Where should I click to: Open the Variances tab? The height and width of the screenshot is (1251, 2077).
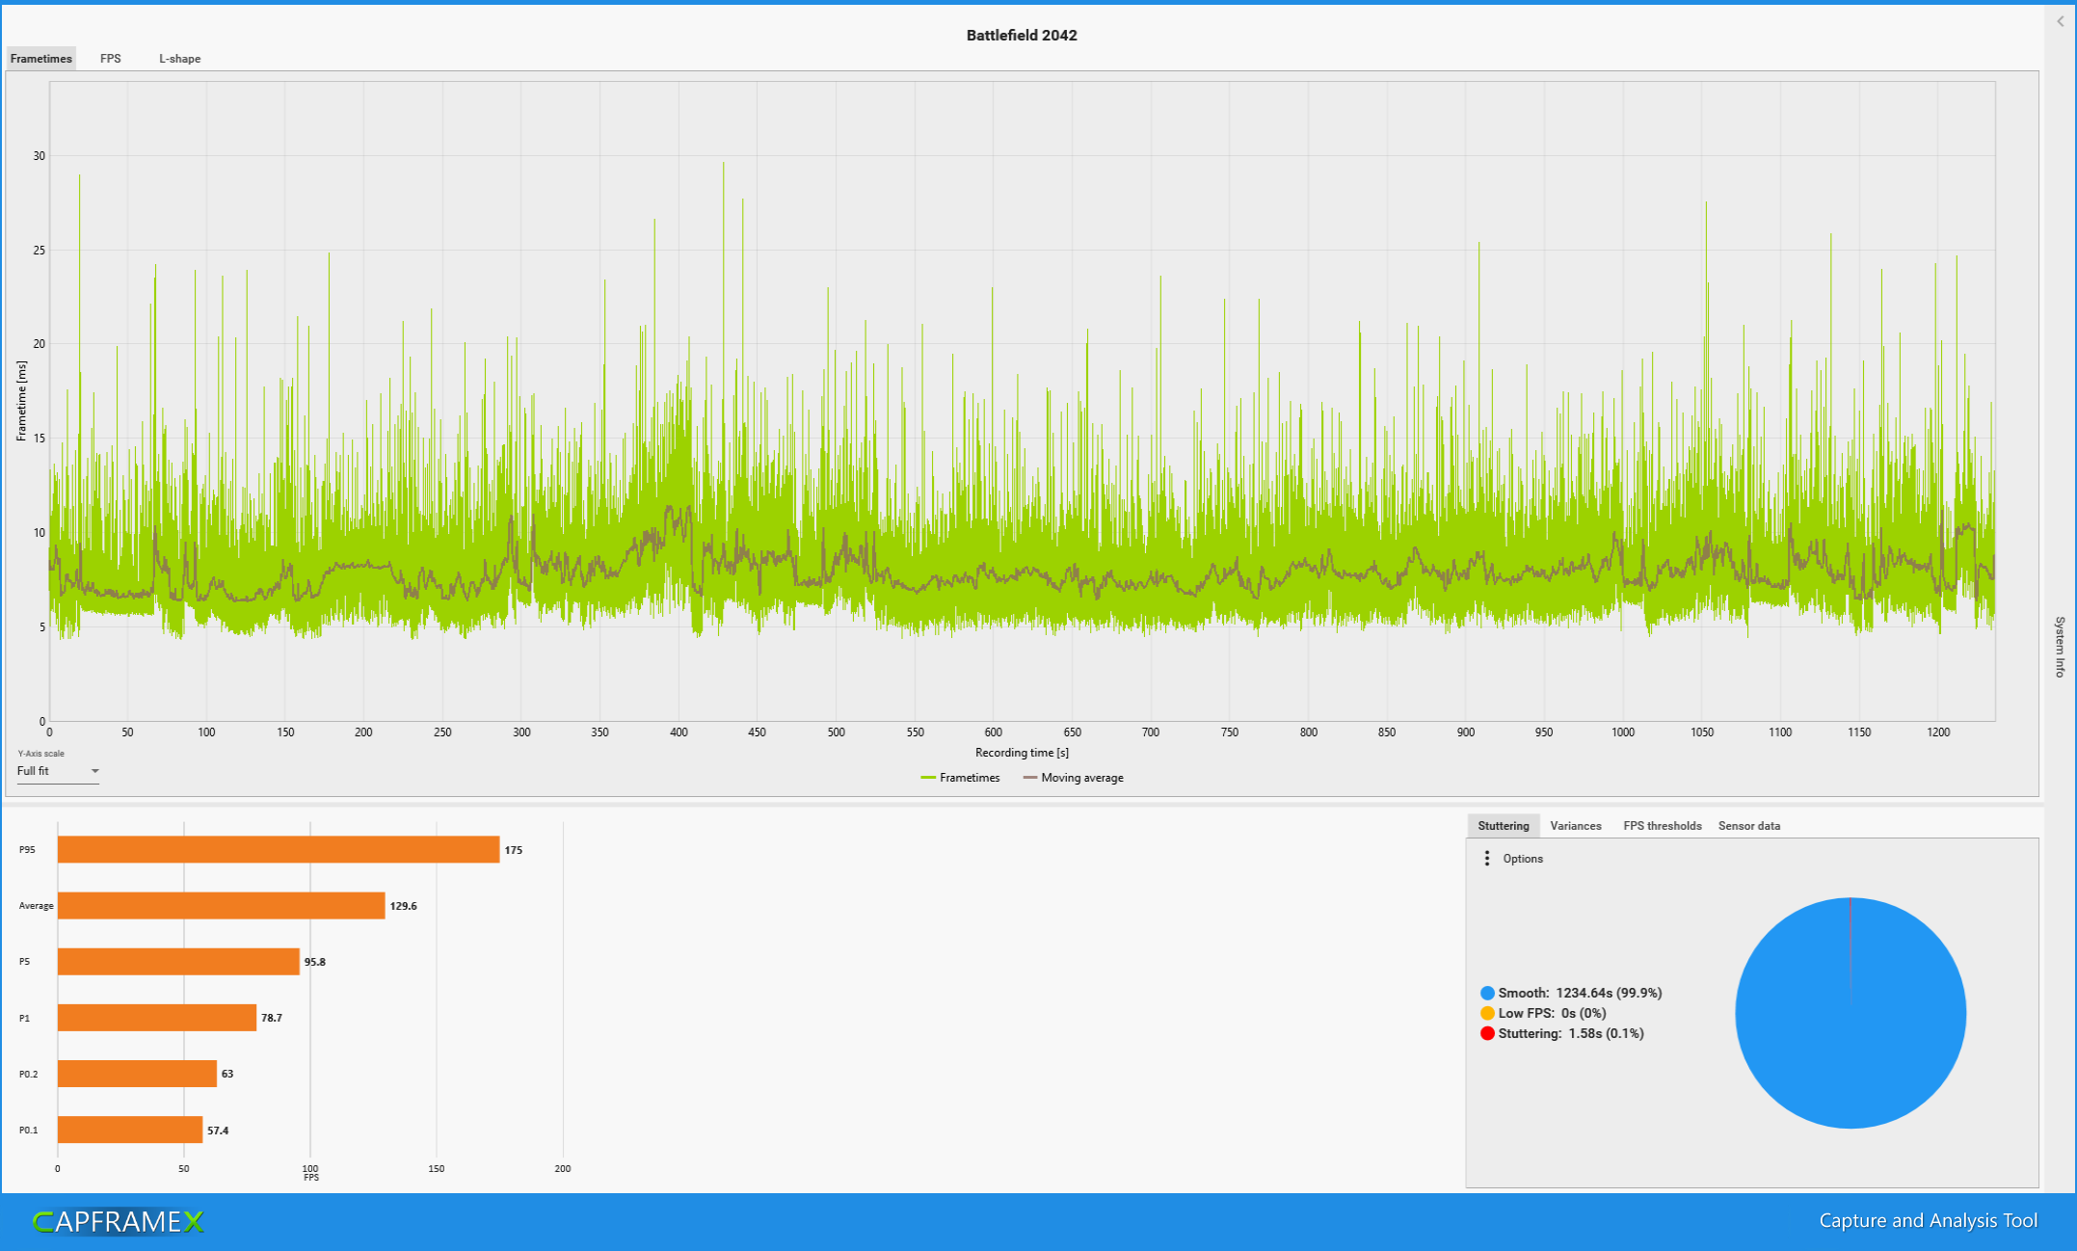(x=1575, y=826)
